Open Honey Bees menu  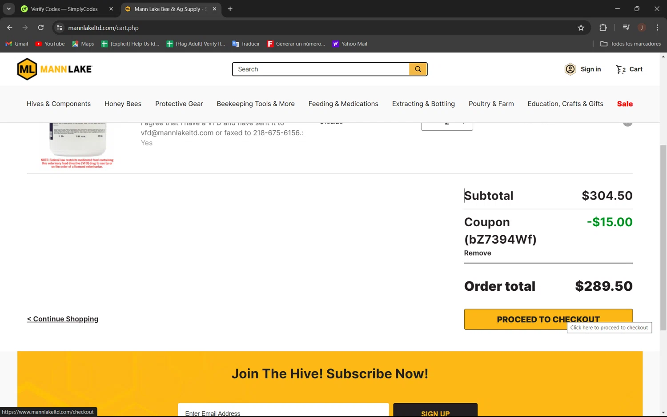123,104
